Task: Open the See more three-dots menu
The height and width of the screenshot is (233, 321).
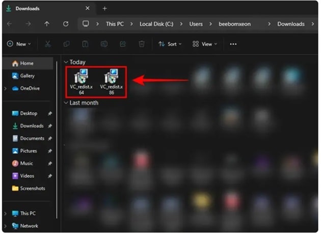Action: (233, 44)
